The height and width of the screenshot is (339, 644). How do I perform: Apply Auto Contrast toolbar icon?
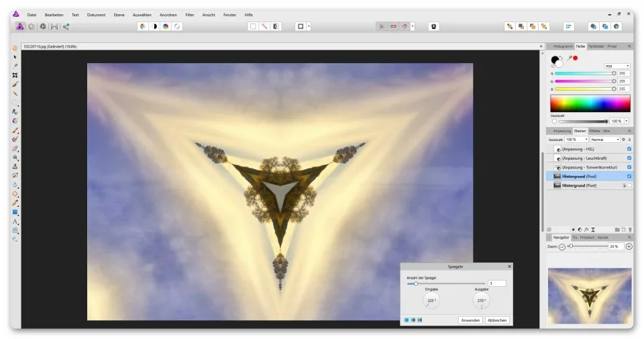(154, 26)
